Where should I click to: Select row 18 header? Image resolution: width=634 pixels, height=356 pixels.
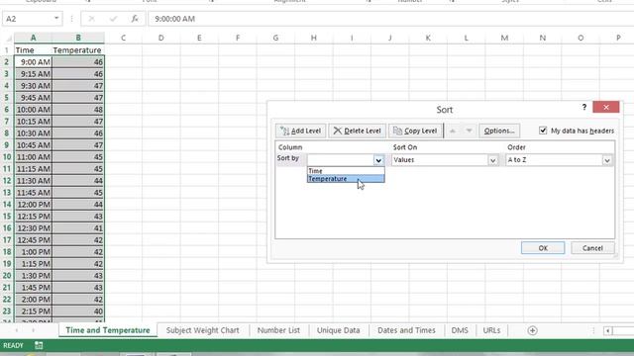(7, 252)
